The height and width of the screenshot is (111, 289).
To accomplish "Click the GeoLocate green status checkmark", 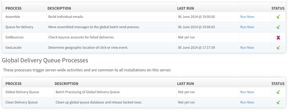I will click(x=278, y=47).
